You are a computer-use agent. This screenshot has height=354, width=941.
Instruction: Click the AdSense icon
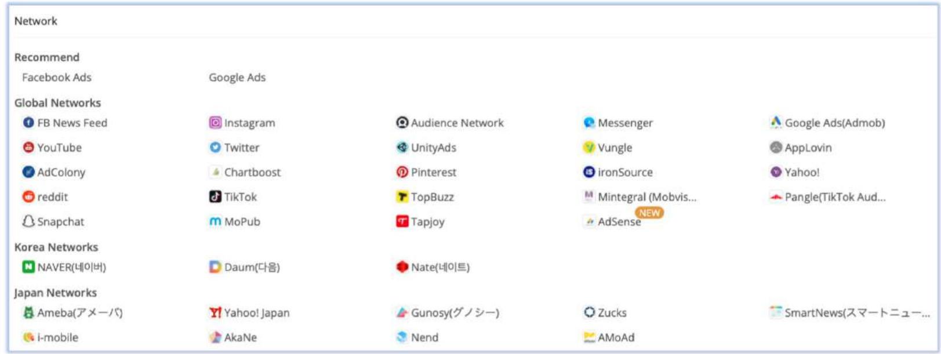[x=589, y=221]
